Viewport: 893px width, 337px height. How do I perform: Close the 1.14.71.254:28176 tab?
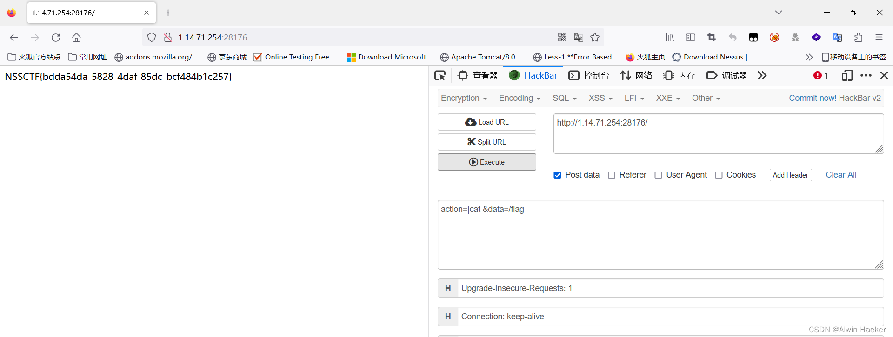click(147, 13)
